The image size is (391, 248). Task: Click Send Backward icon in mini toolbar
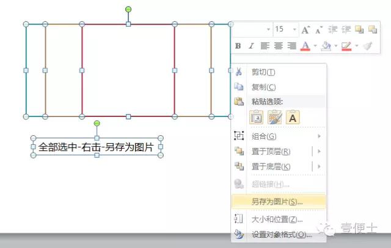click(373, 29)
